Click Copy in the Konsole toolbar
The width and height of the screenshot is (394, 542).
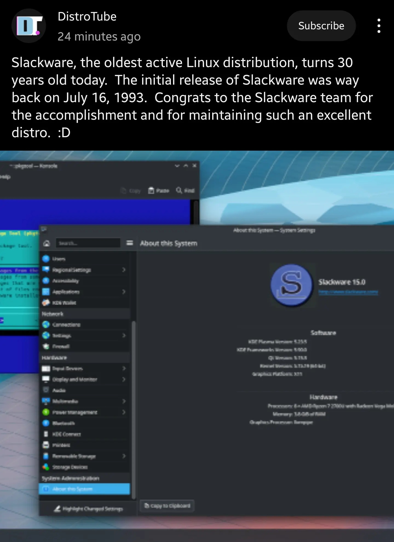coord(131,191)
